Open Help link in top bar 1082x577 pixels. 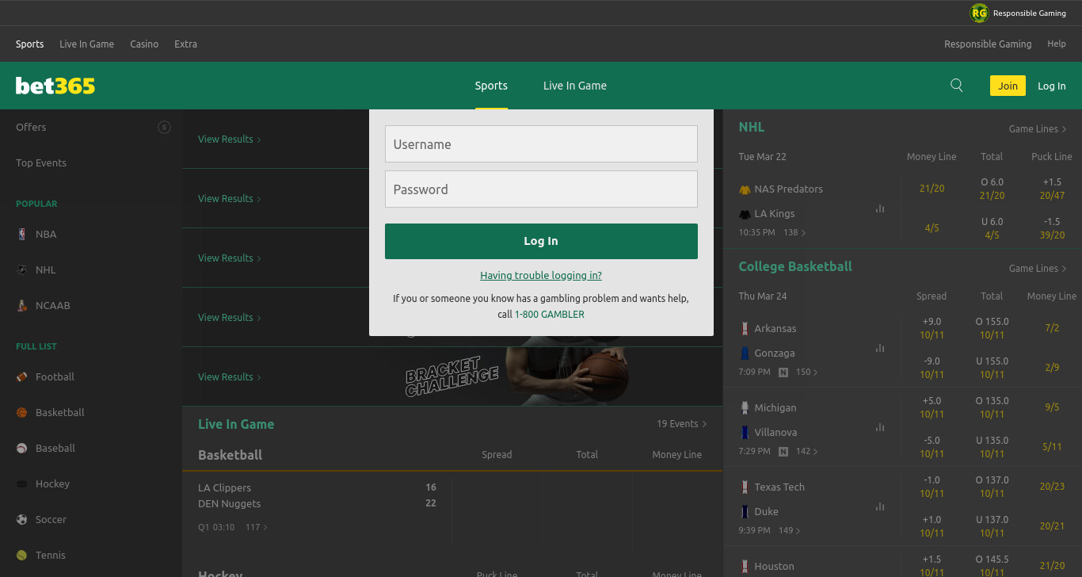1057,44
